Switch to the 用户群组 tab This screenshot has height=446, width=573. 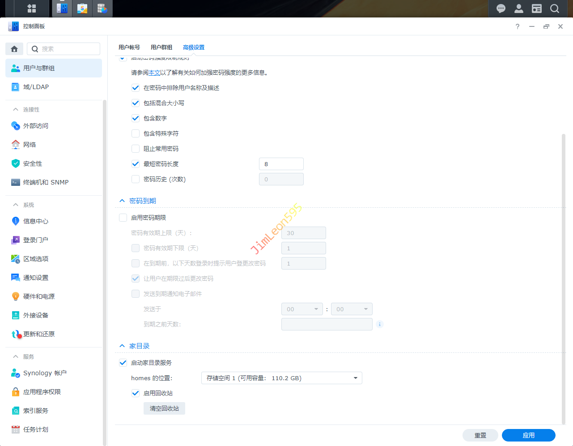[x=161, y=47]
